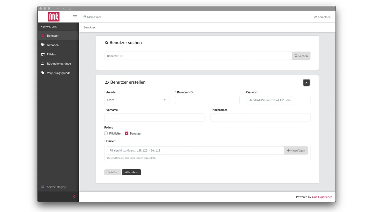This screenshot has width=377, height=212.
Task: Open the Anrede dropdown
Action: [136, 100]
